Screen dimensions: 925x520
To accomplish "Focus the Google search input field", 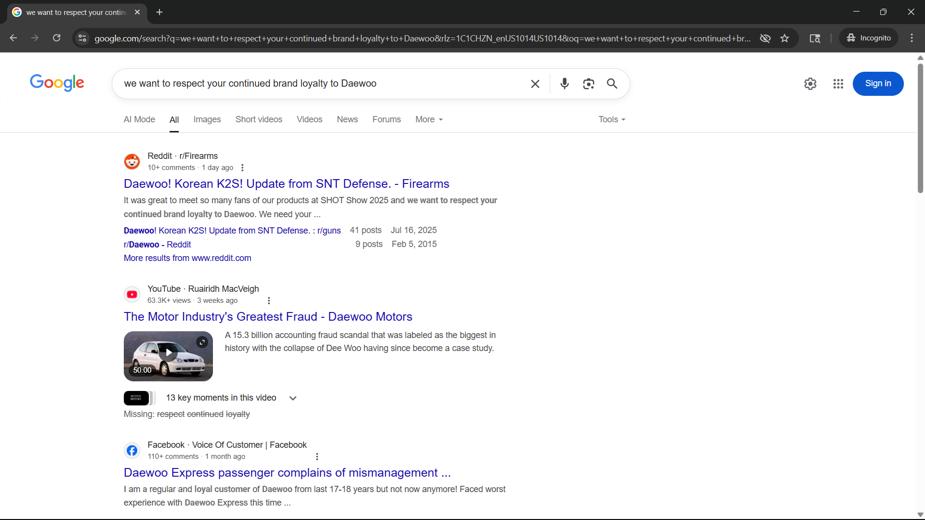I will (323, 84).
